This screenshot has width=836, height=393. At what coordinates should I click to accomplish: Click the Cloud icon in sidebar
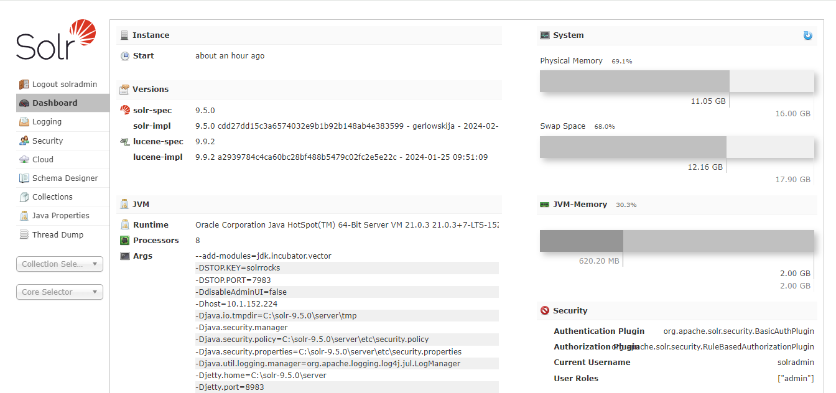point(24,159)
